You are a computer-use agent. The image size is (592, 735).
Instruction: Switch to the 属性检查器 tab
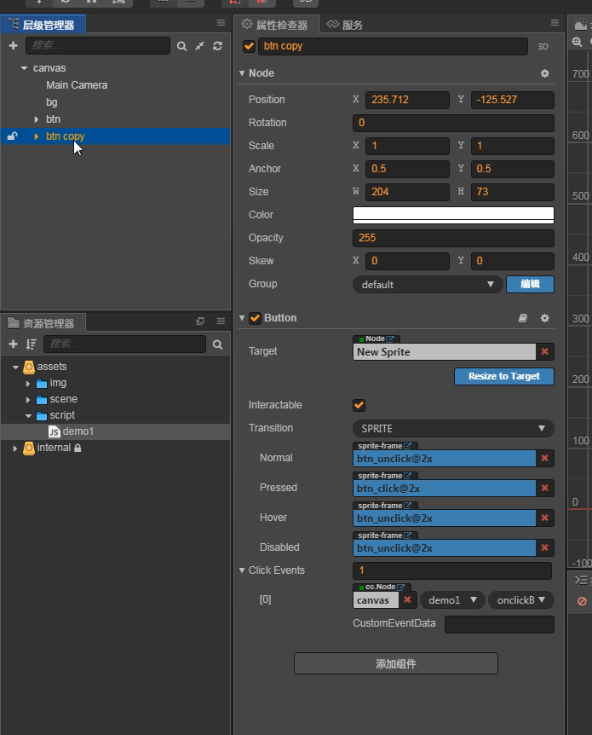point(276,25)
